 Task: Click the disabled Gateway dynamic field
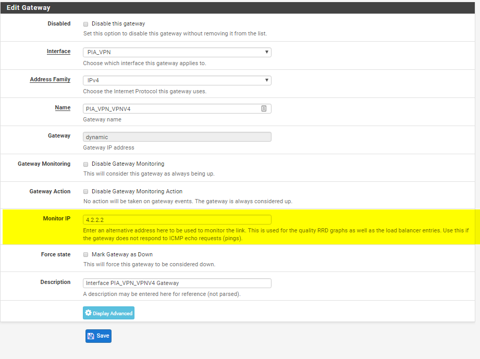tap(177, 137)
